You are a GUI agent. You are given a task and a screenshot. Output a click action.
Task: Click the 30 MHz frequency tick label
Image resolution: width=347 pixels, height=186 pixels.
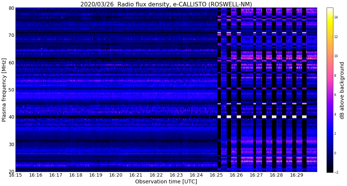click(11, 145)
